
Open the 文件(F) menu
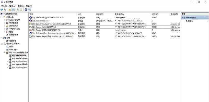tap(4, 6)
